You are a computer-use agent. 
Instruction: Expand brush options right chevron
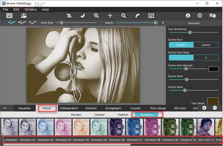tap(163, 23)
